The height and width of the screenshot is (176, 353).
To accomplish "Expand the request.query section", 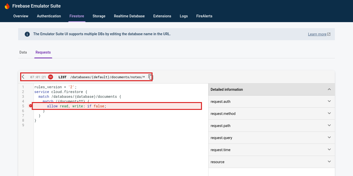I will pyautogui.click(x=272, y=138).
